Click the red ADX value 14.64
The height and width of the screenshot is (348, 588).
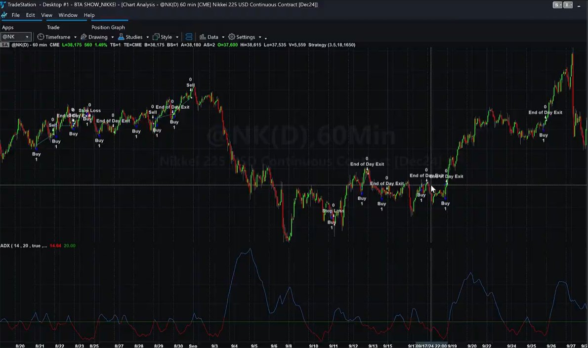tap(55, 246)
